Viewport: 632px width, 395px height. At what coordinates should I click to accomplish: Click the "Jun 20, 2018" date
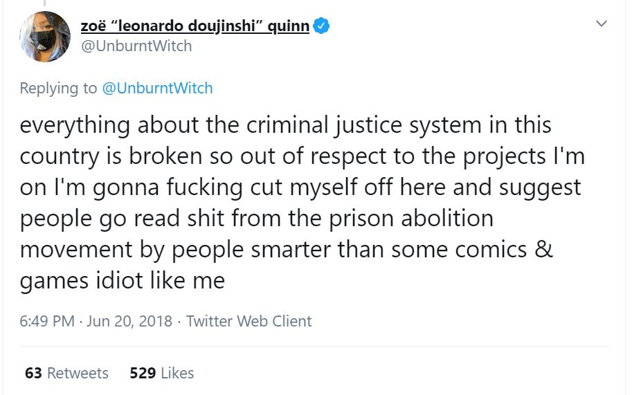point(131,321)
